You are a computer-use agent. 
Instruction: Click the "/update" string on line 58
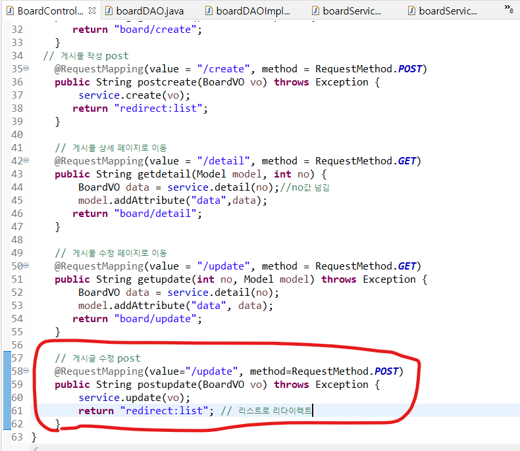tap(211, 371)
